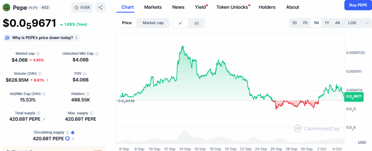The height and width of the screenshot is (151, 372).
Task: Expand Volume (24h) details chevron
Action: [48, 80]
